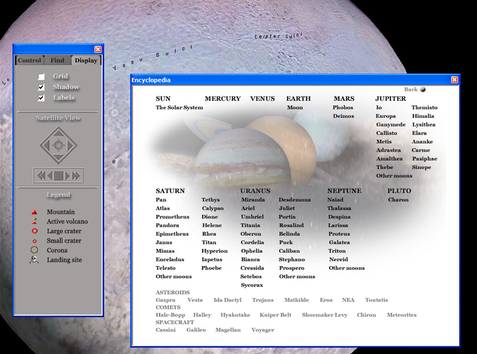Open the JUPITER entry
Image resolution: width=477 pixels, height=354 pixels.
pos(390,98)
